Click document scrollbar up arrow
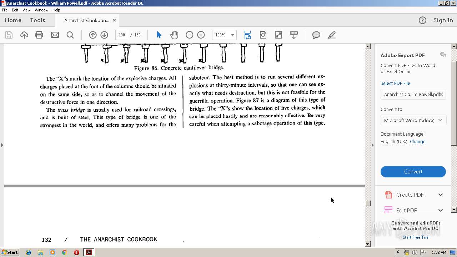 click(x=368, y=46)
